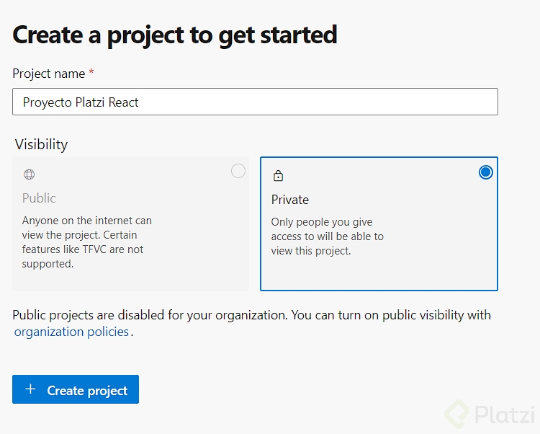540x434 pixels.
Task: Click the "Private" card title
Action: 290,199
